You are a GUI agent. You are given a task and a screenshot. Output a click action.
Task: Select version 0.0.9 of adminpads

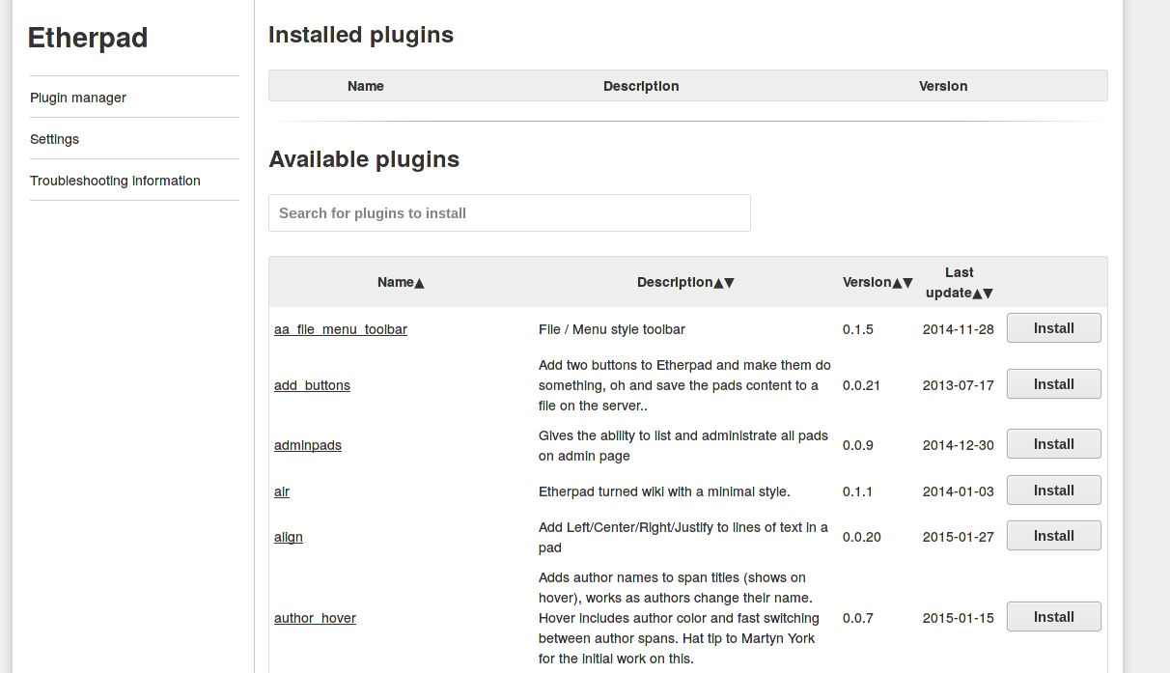coord(858,445)
